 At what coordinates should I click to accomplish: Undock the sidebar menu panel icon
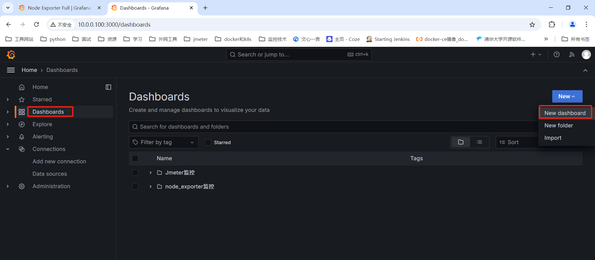[x=108, y=87]
